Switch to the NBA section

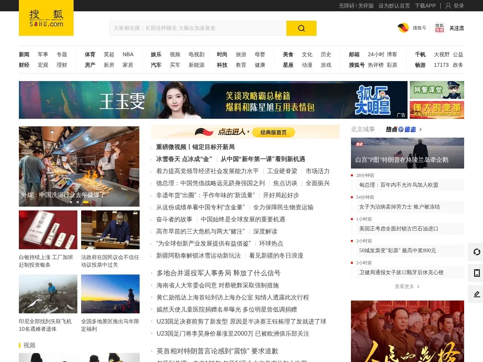(128, 54)
